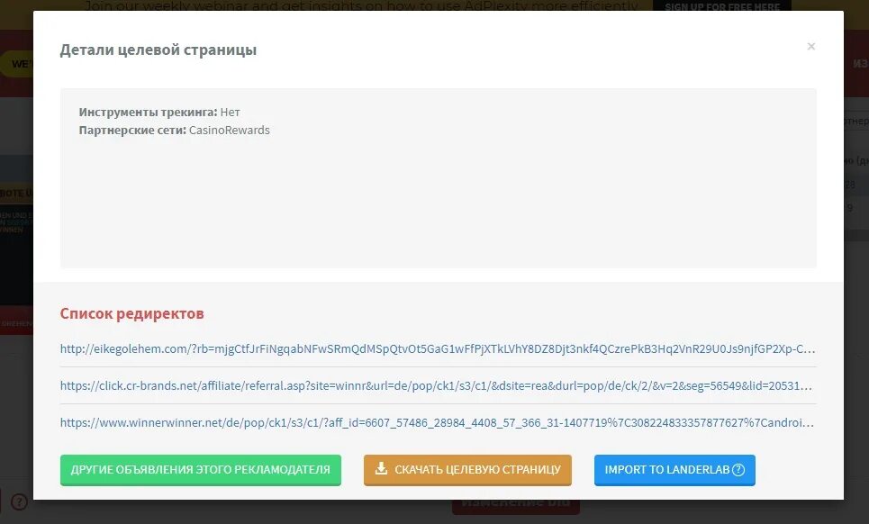Click the help circle icon behind the dialog
869x524 pixels.
coord(20,501)
